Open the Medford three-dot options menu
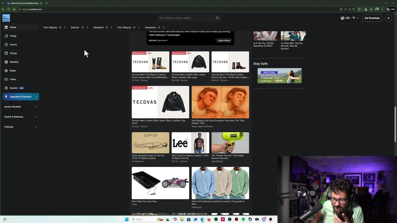397x223 pixels. point(111,28)
